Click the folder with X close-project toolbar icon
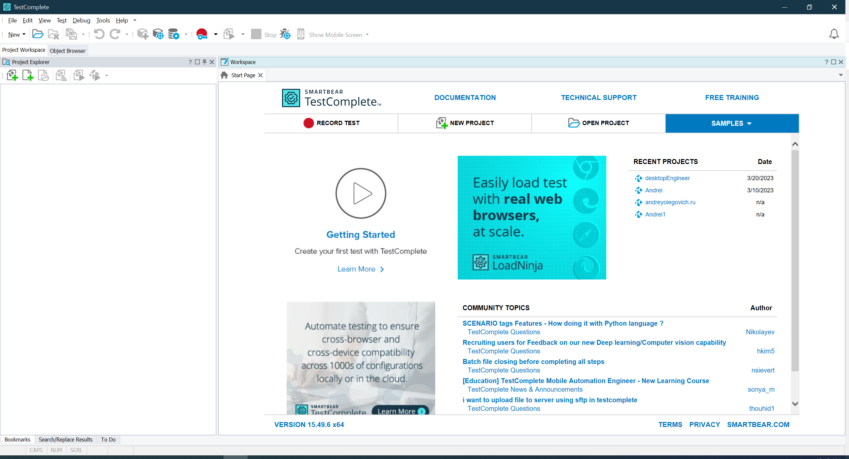Screen dimensions: 849x459 click(53, 34)
